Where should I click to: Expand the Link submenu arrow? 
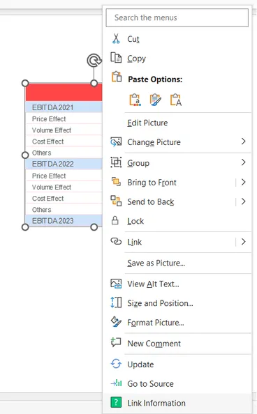244,242
